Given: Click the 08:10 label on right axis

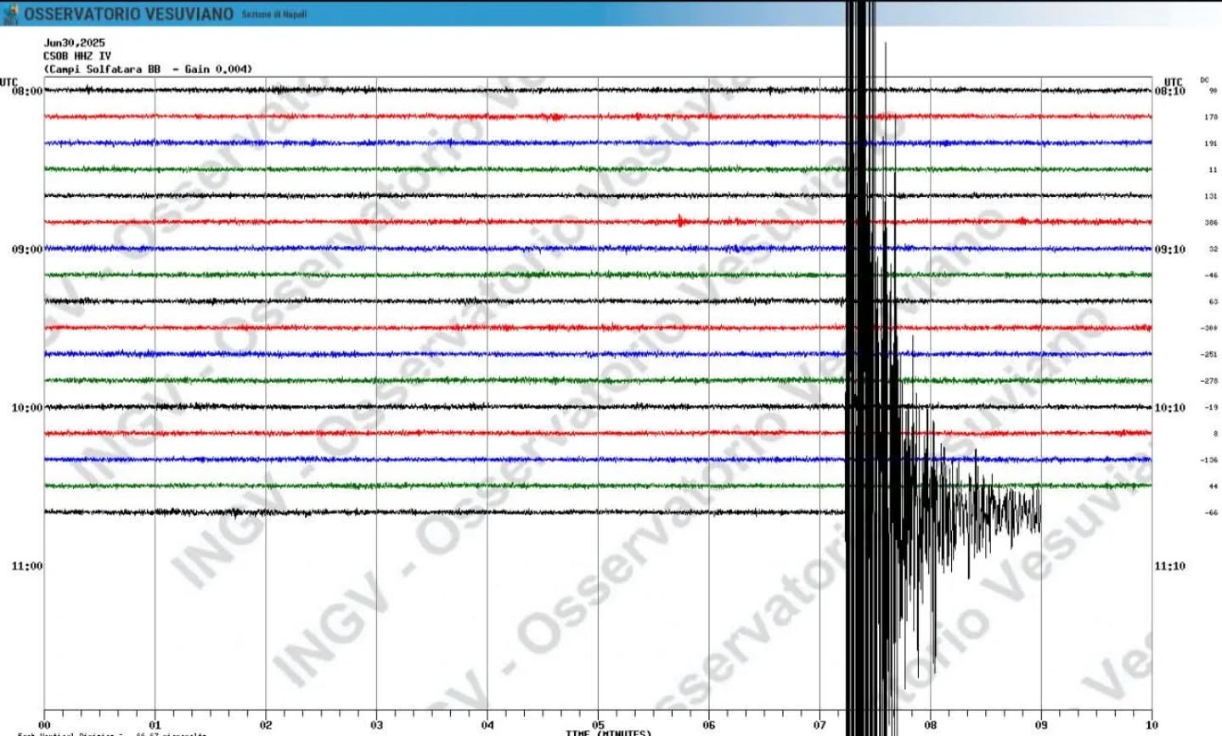Looking at the screenshot, I should click(x=1169, y=91).
